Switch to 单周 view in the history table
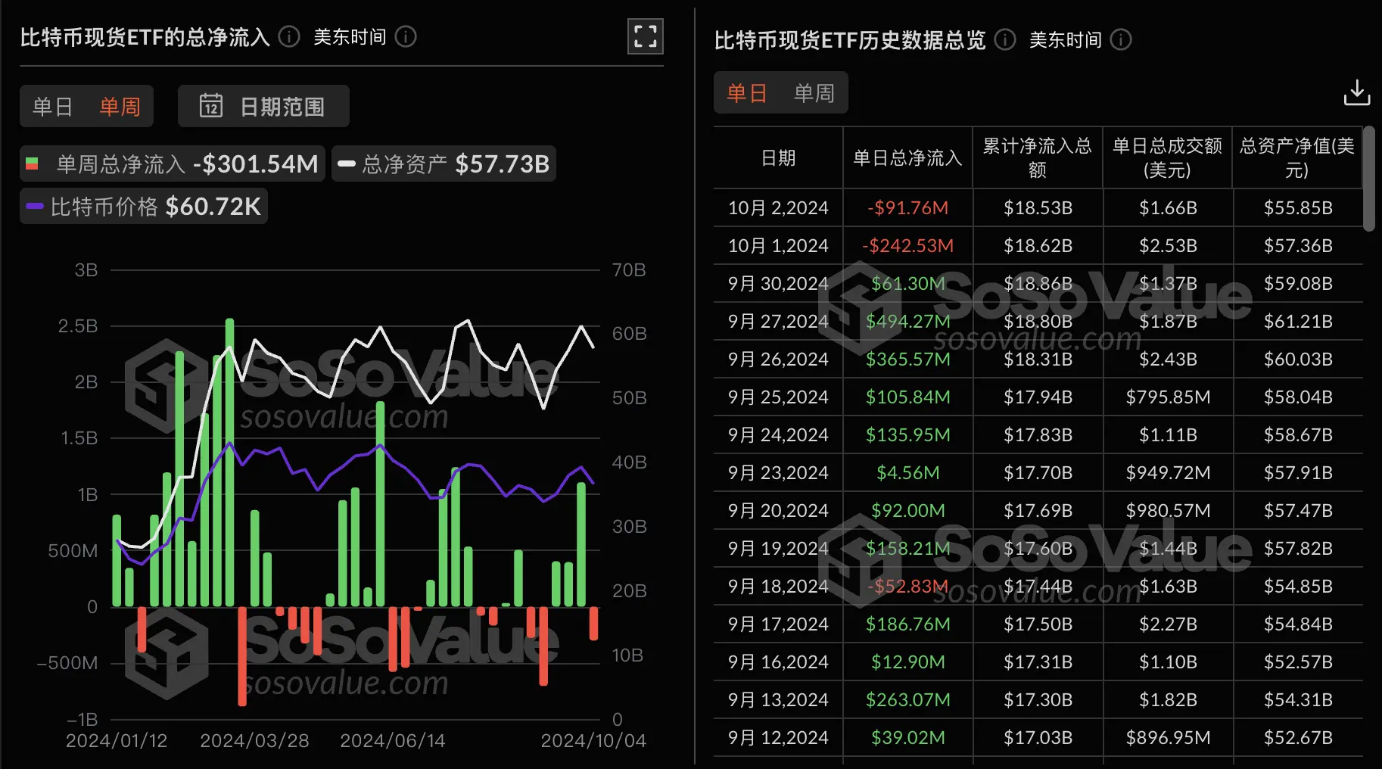 click(814, 92)
